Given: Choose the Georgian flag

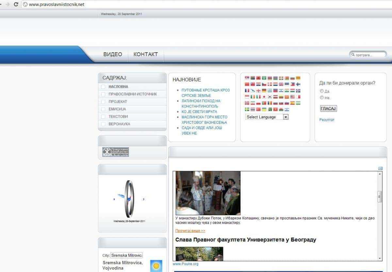Looking at the screenshot, I should (x=258, y=90).
